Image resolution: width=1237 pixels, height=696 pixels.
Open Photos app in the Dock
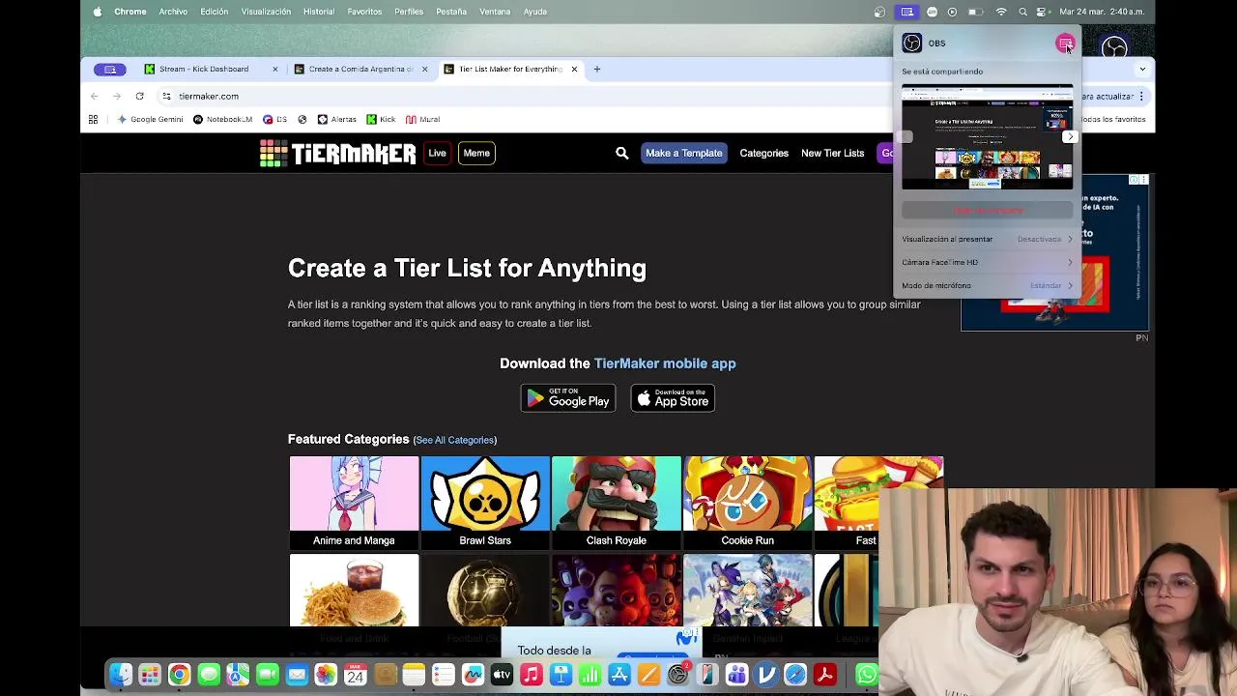click(326, 675)
